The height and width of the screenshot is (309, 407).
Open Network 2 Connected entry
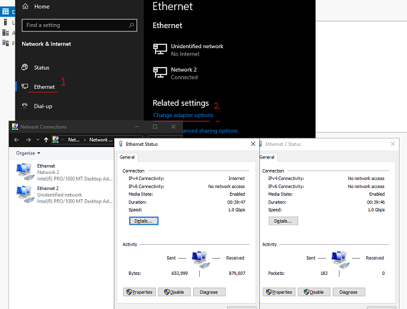(x=176, y=73)
